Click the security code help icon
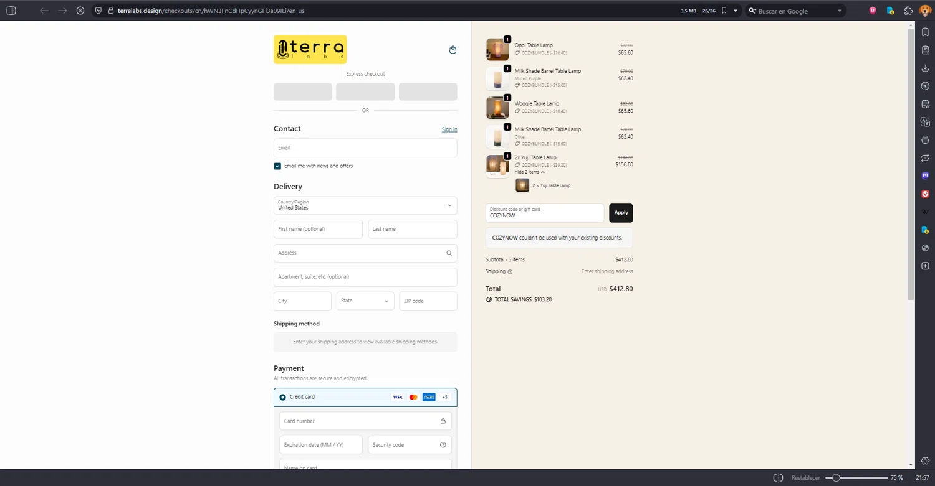 tap(443, 445)
